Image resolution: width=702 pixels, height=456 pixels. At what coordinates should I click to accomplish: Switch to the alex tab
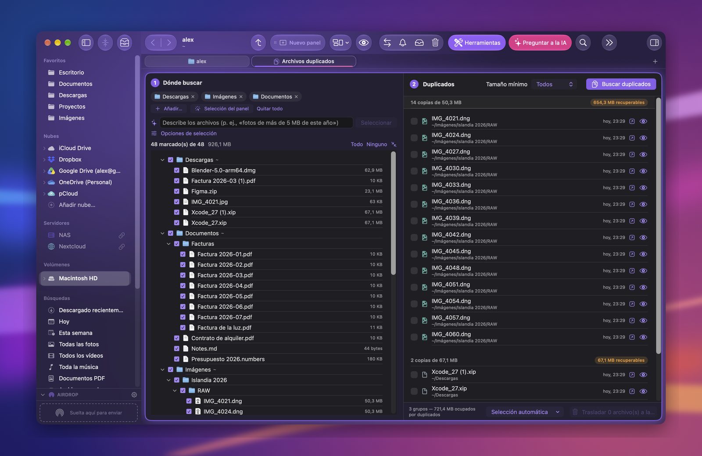point(197,61)
